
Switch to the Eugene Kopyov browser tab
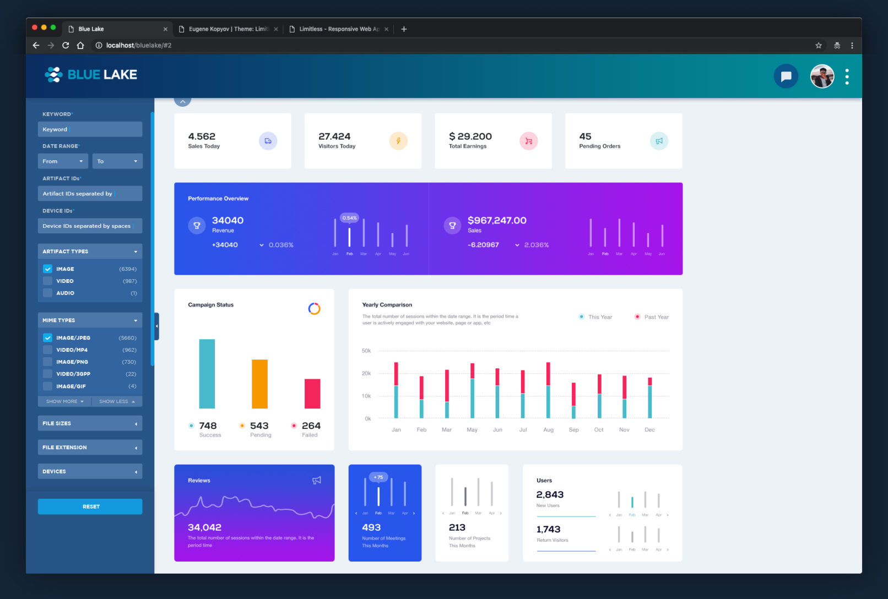point(228,29)
